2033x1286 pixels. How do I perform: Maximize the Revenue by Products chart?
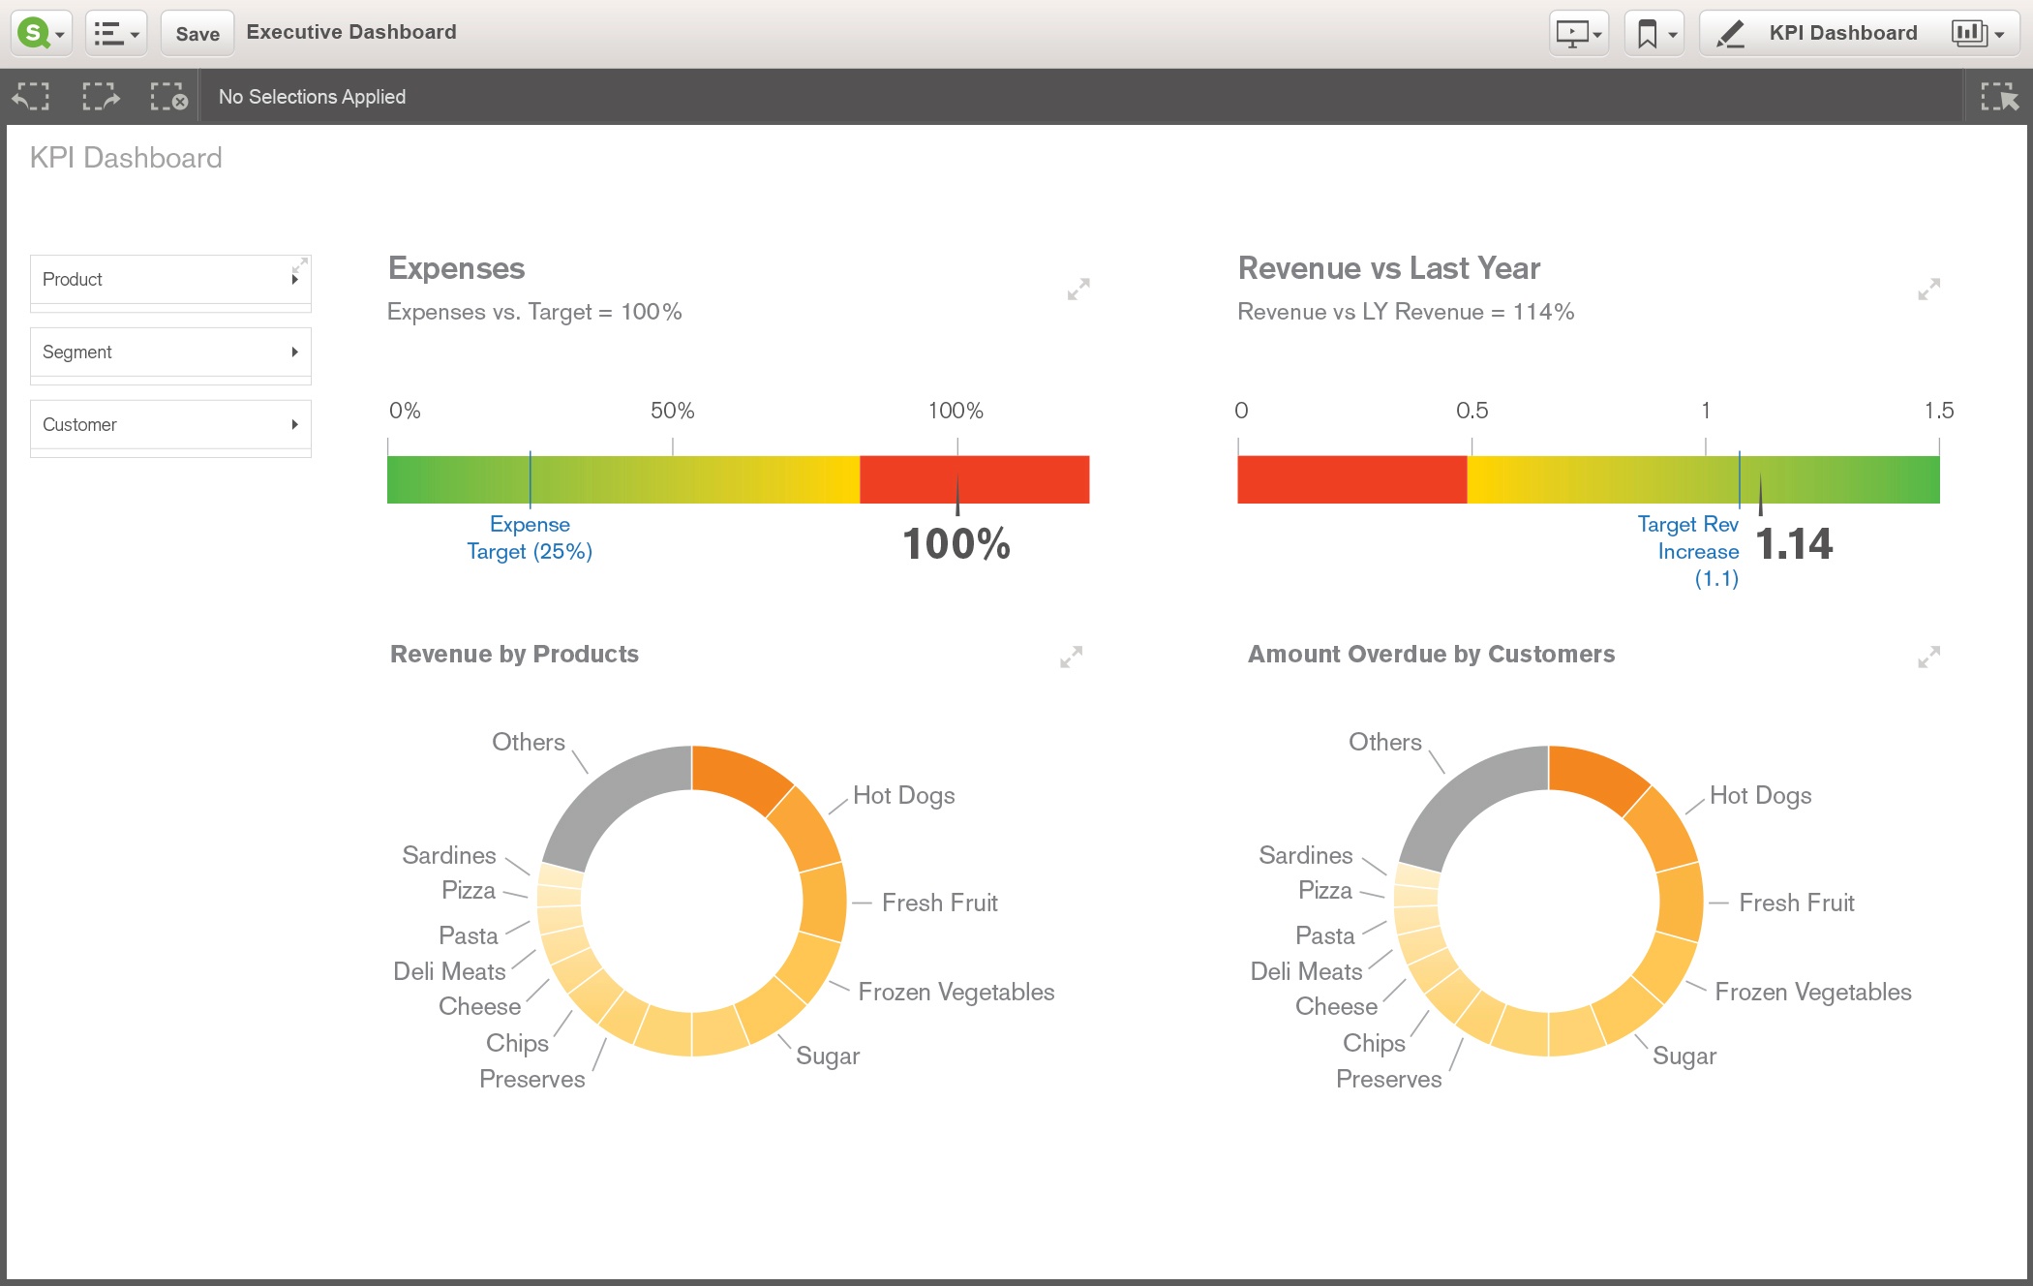pos(1071,657)
